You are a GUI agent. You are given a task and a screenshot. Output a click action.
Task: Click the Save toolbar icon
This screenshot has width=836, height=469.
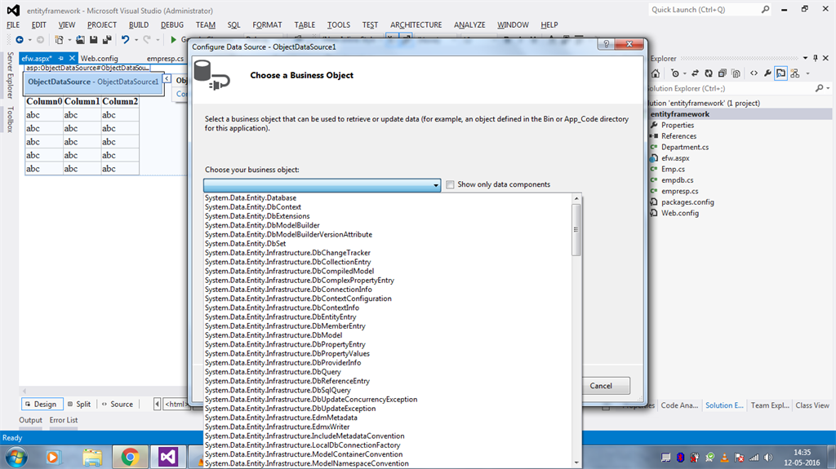click(x=93, y=40)
